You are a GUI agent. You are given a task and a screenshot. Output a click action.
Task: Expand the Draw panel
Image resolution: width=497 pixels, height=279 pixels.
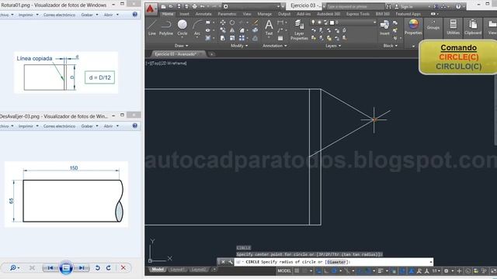181,46
